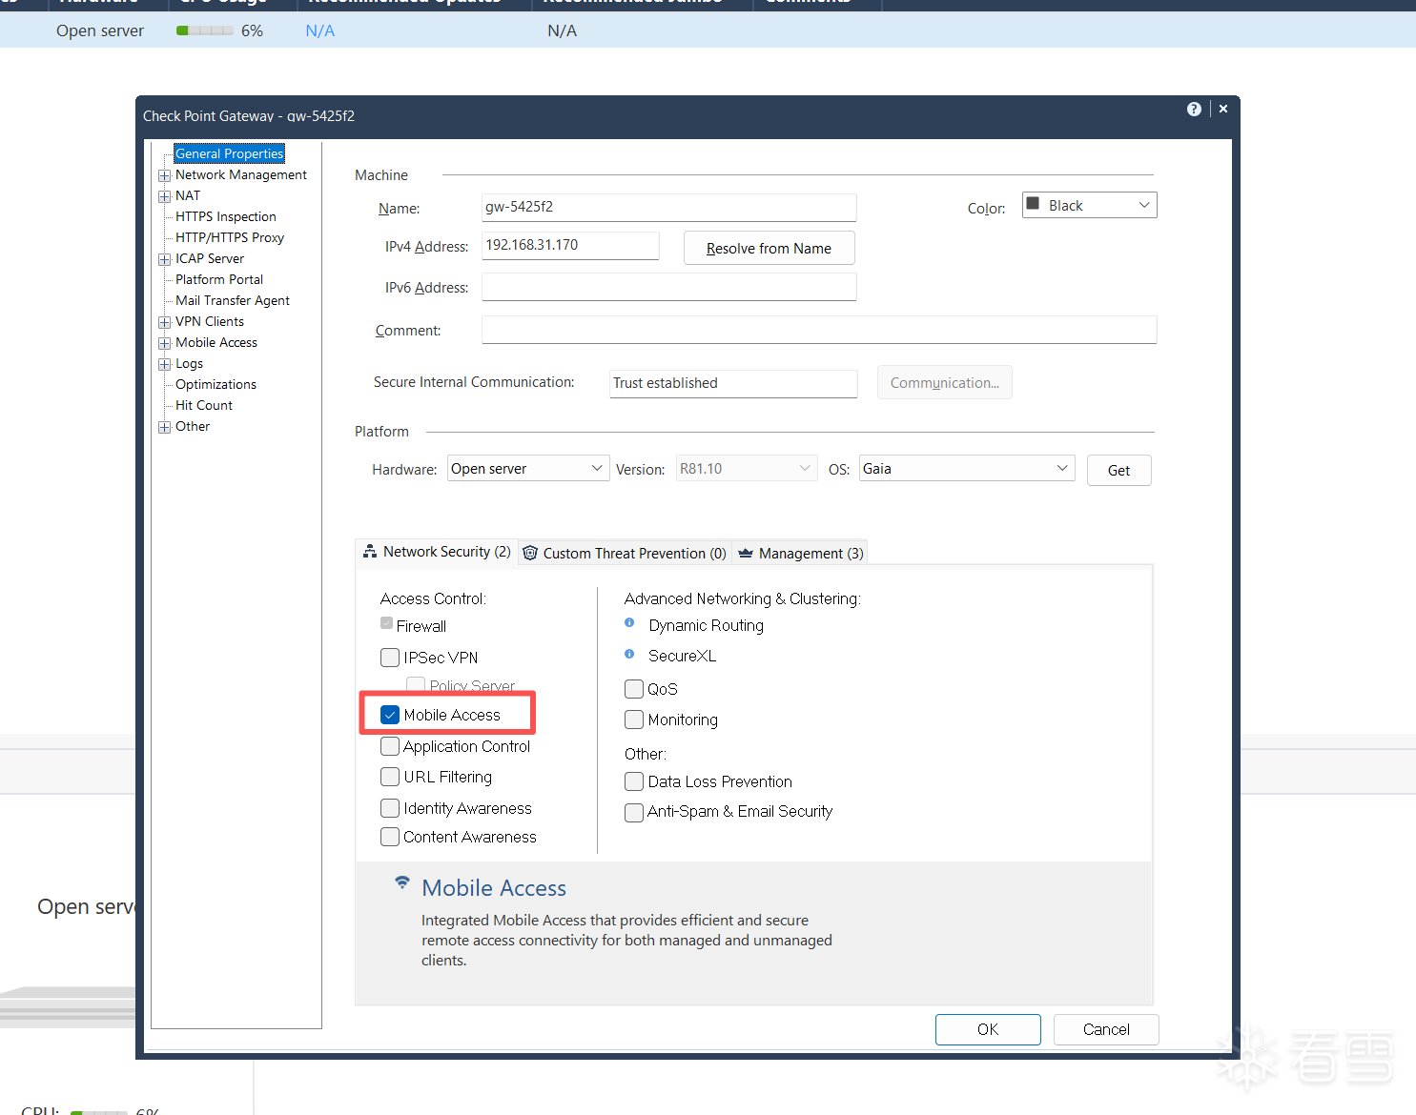This screenshot has width=1416, height=1115.
Task: Enable Application Control checkbox
Action: click(x=390, y=746)
